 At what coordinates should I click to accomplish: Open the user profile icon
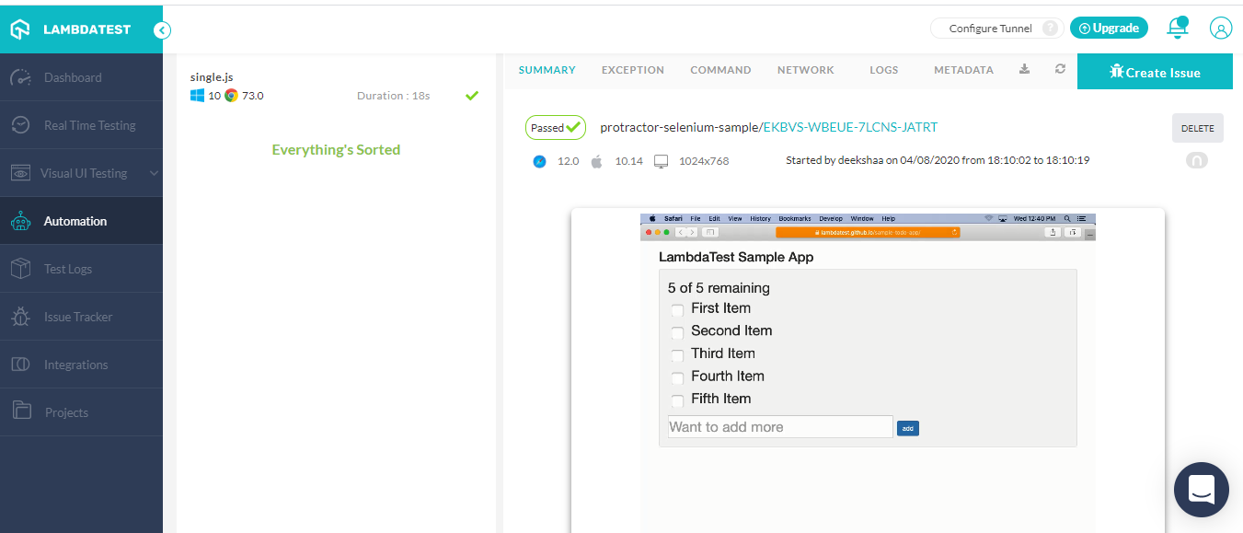point(1220,29)
